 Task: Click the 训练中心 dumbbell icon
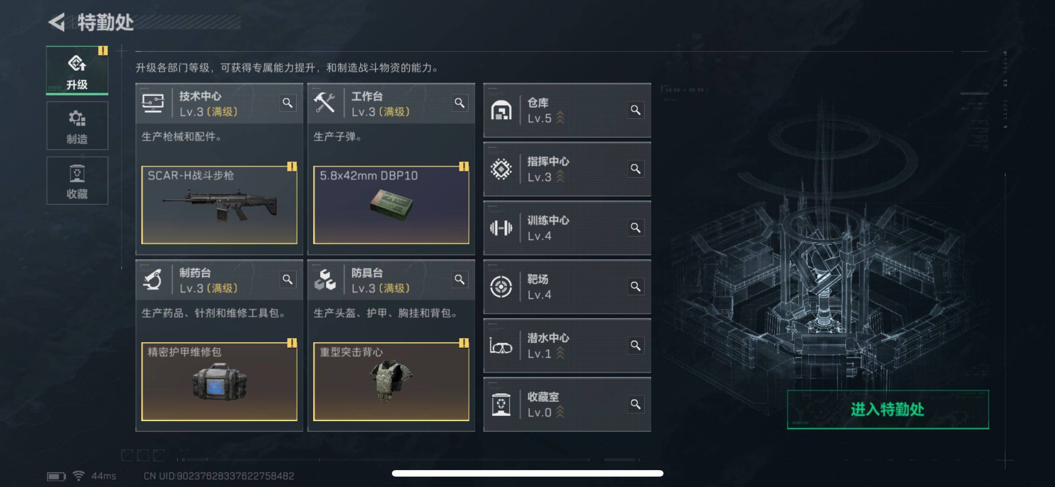click(501, 228)
